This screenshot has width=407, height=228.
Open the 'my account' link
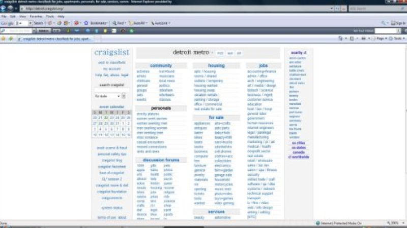(x=111, y=69)
